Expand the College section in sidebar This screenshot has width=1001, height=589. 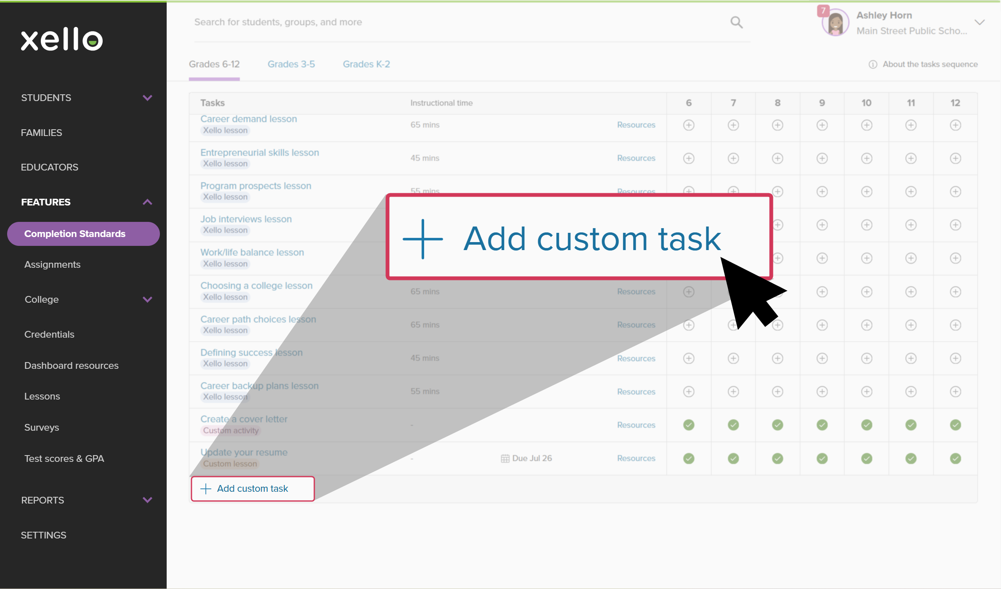click(147, 299)
